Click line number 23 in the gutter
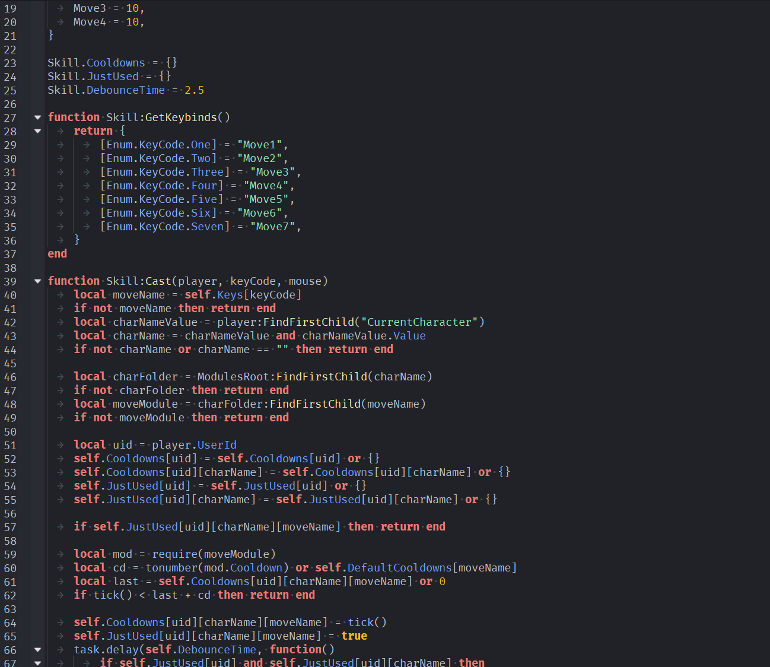 (x=10, y=63)
